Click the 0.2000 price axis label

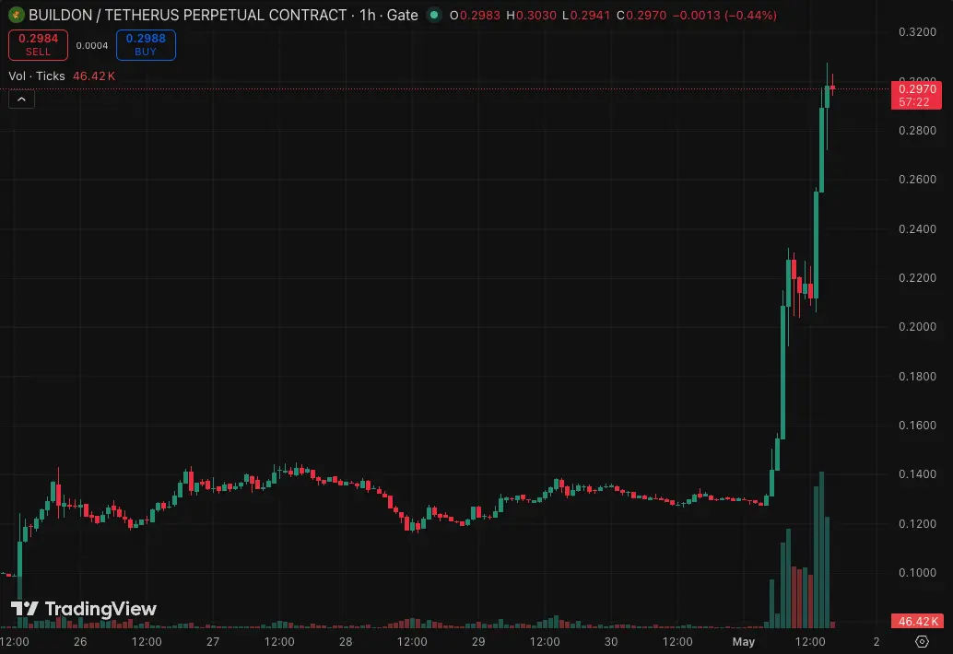(x=917, y=327)
